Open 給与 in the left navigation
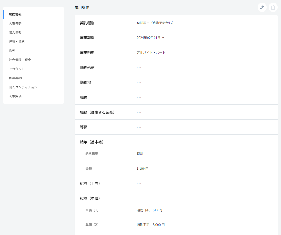The image size is (281, 235). (x=12, y=51)
